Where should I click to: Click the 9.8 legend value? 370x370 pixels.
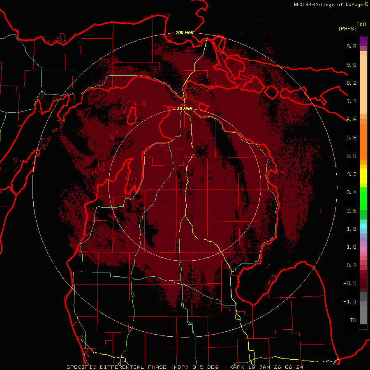[x=351, y=46]
